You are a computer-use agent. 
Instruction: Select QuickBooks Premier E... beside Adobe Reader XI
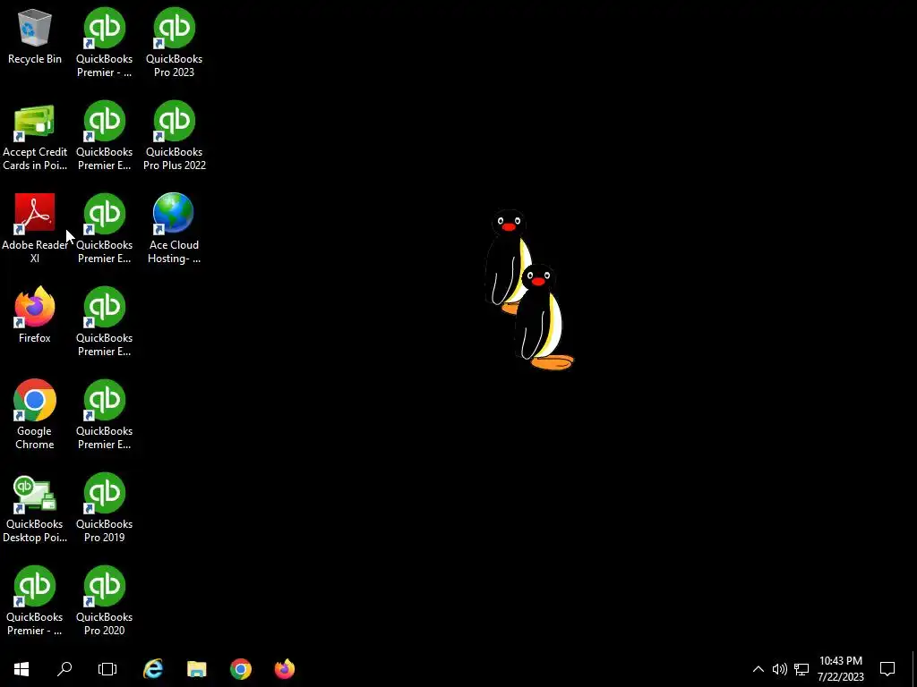click(x=104, y=228)
